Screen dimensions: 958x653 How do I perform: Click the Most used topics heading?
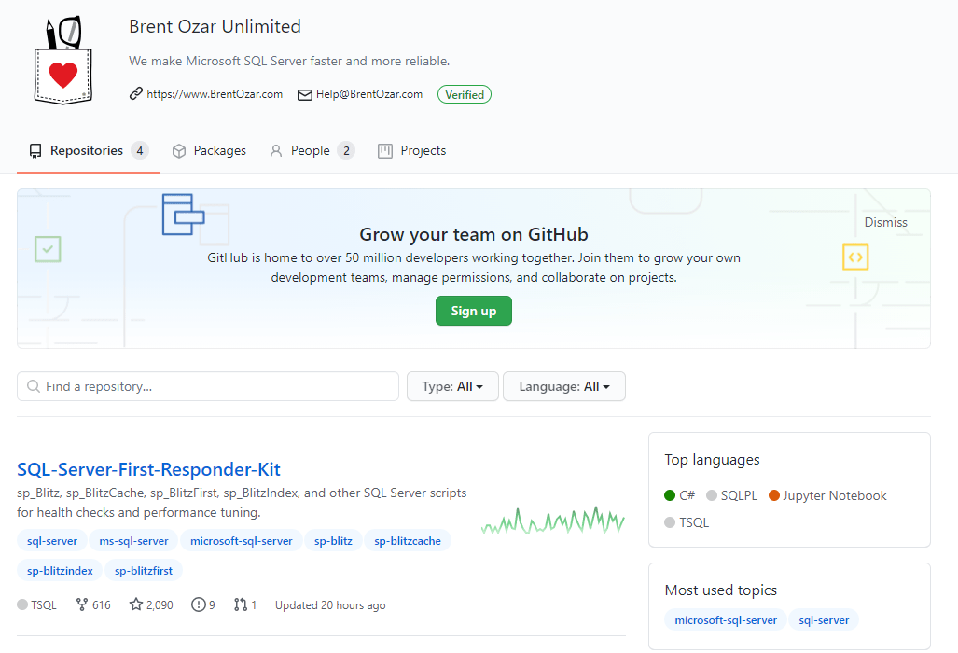click(721, 590)
